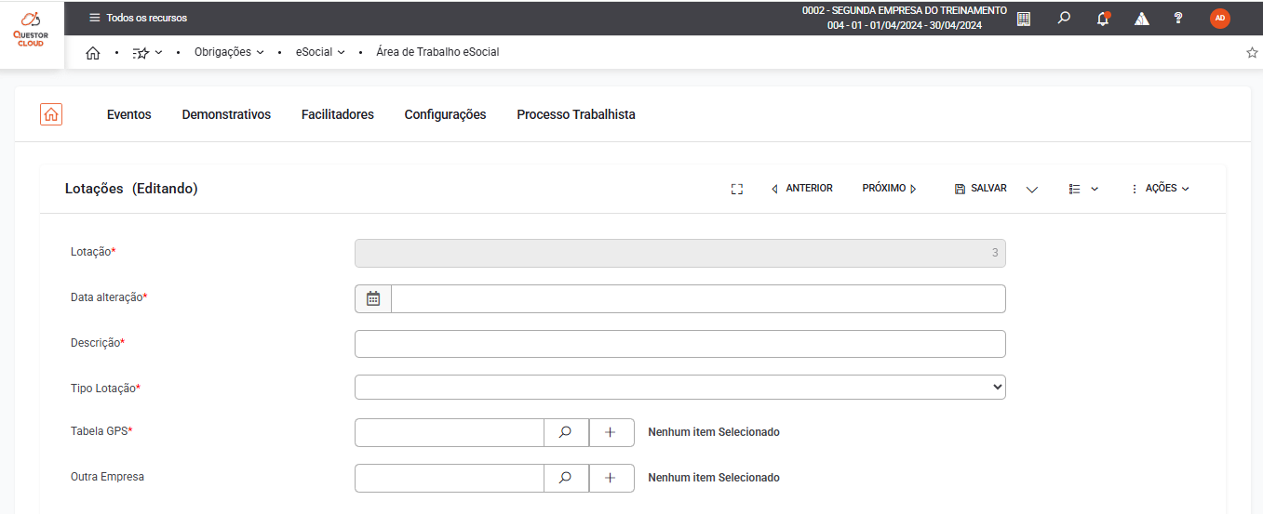Viewport: 1263px width, 514px height.
Task: Open the Processo Trabalhista menu
Action: click(x=576, y=114)
